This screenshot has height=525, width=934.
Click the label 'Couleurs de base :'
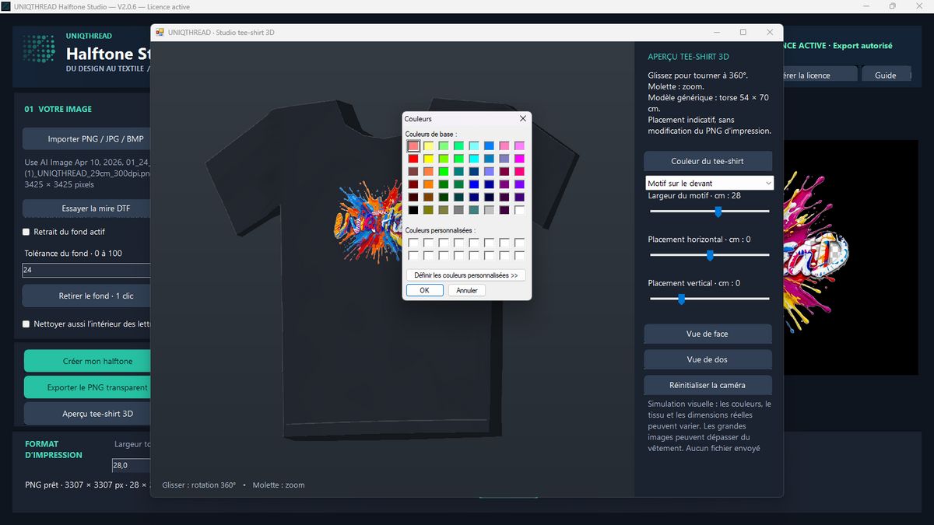tap(431, 135)
